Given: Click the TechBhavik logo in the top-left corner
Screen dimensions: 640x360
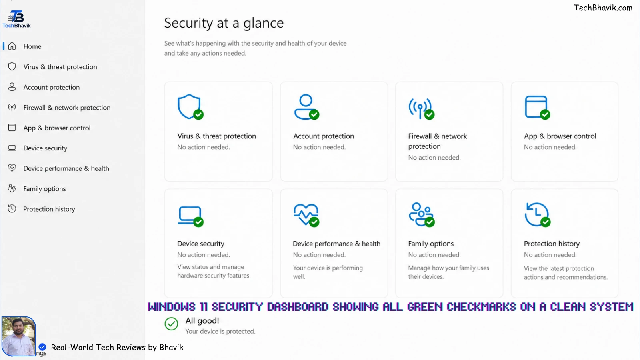Looking at the screenshot, I should point(16,19).
